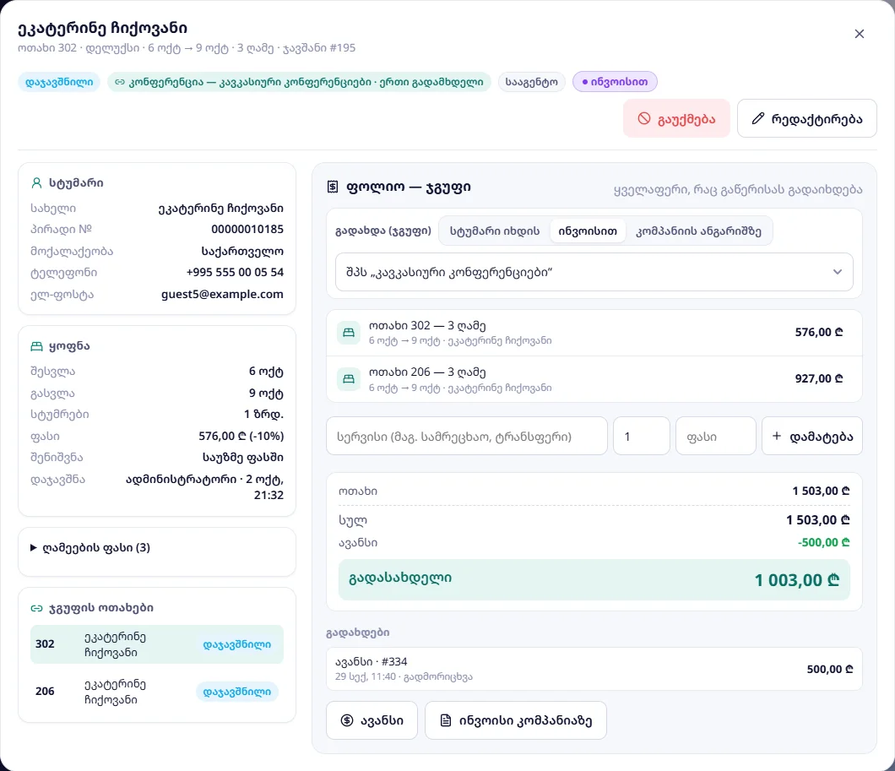Expand the ღამეების ფასი (3) section

coord(90,548)
